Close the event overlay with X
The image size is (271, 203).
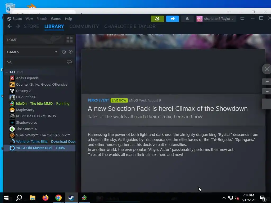click(267, 69)
